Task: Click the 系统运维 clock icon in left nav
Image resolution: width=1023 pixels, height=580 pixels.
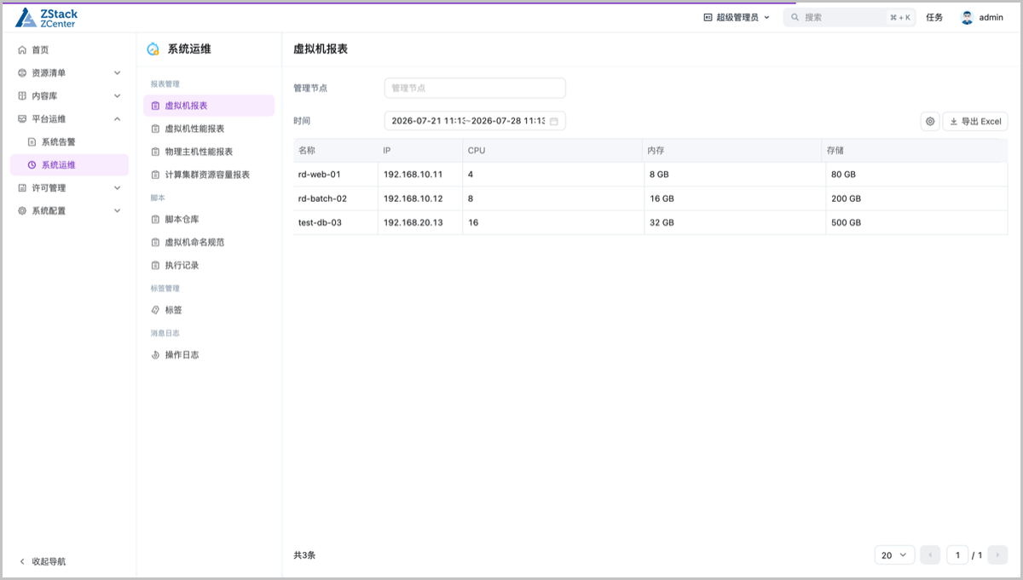Action: (x=32, y=165)
